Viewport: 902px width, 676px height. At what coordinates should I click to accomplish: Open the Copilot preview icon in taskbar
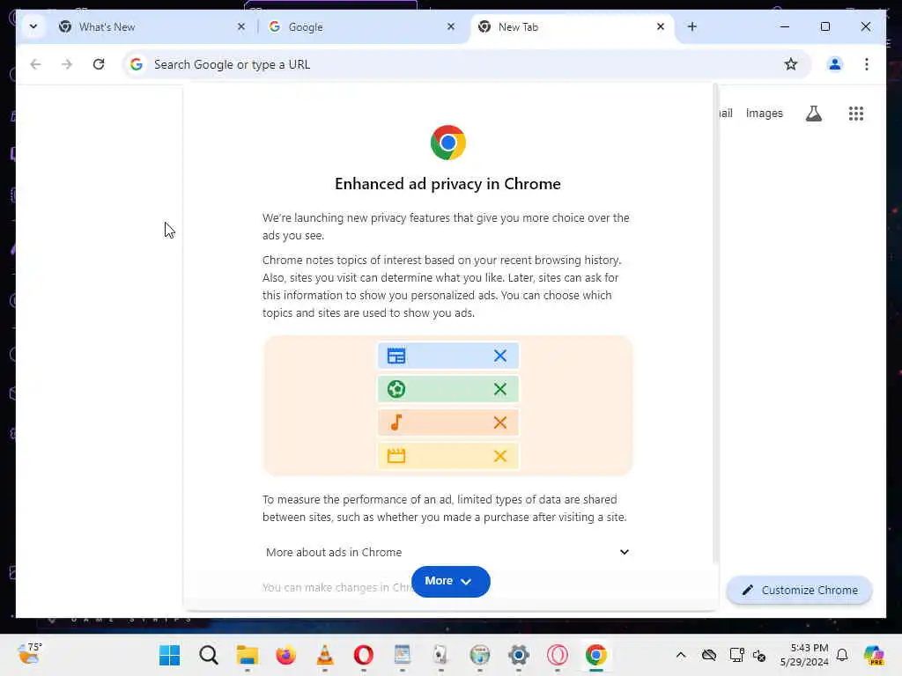(874, 655)
